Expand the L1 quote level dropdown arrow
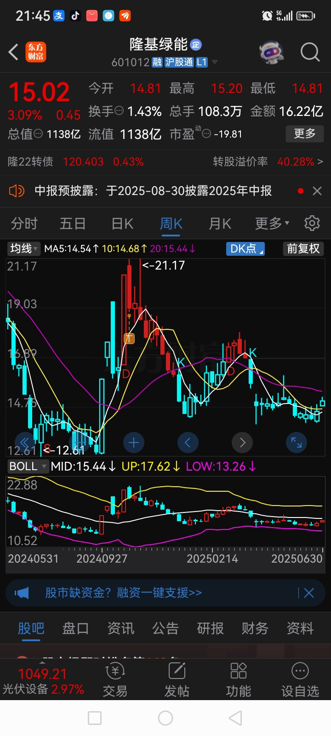This screenshot has width=331, height=736. tap(214, 62)
